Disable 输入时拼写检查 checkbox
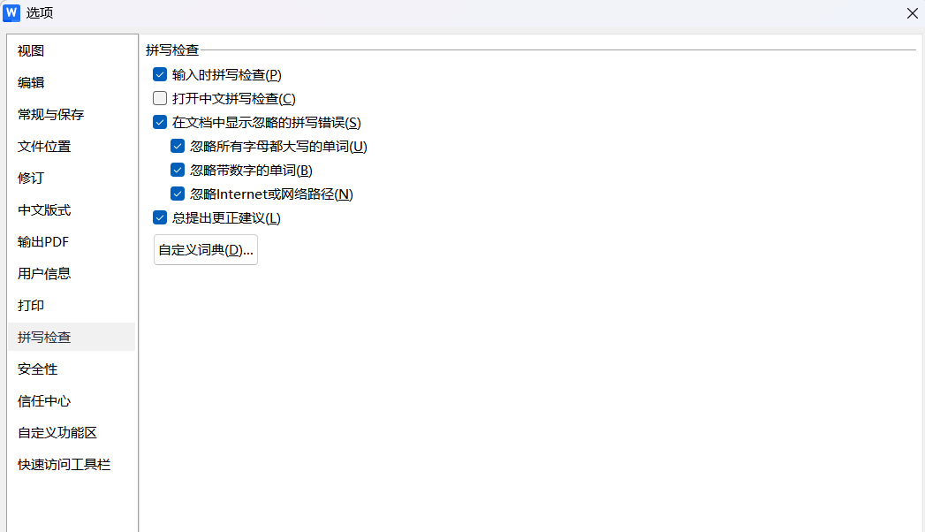 tap(160, 75)
